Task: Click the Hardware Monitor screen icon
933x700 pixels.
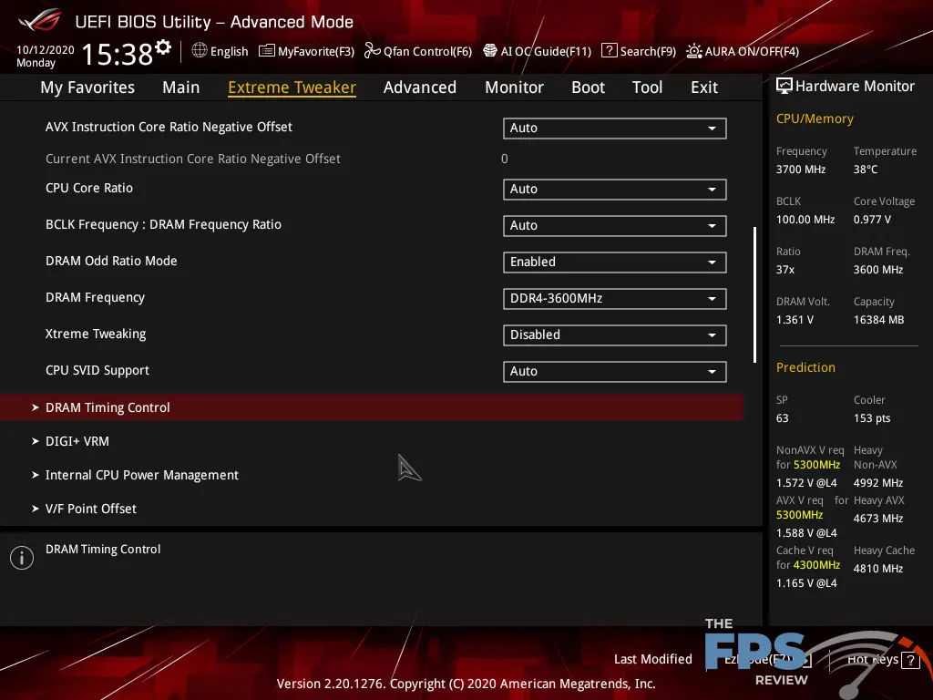Action: pyautogui.click(x=784, y=87)
